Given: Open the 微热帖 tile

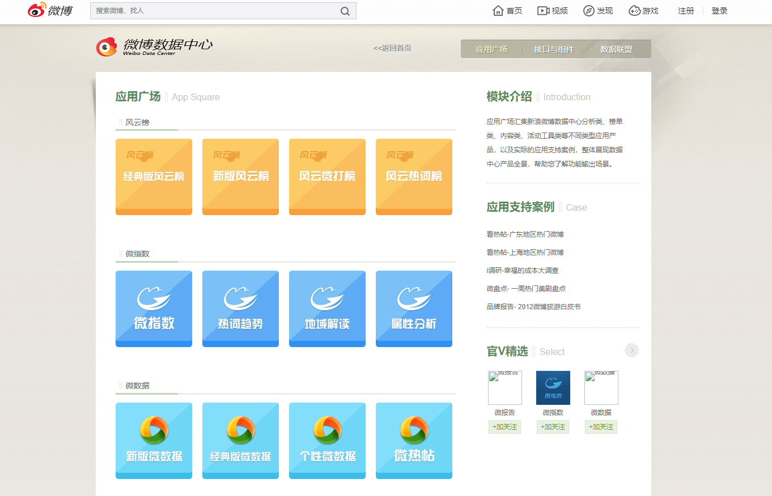Looking at the screenshot, I should click(414, 441).
